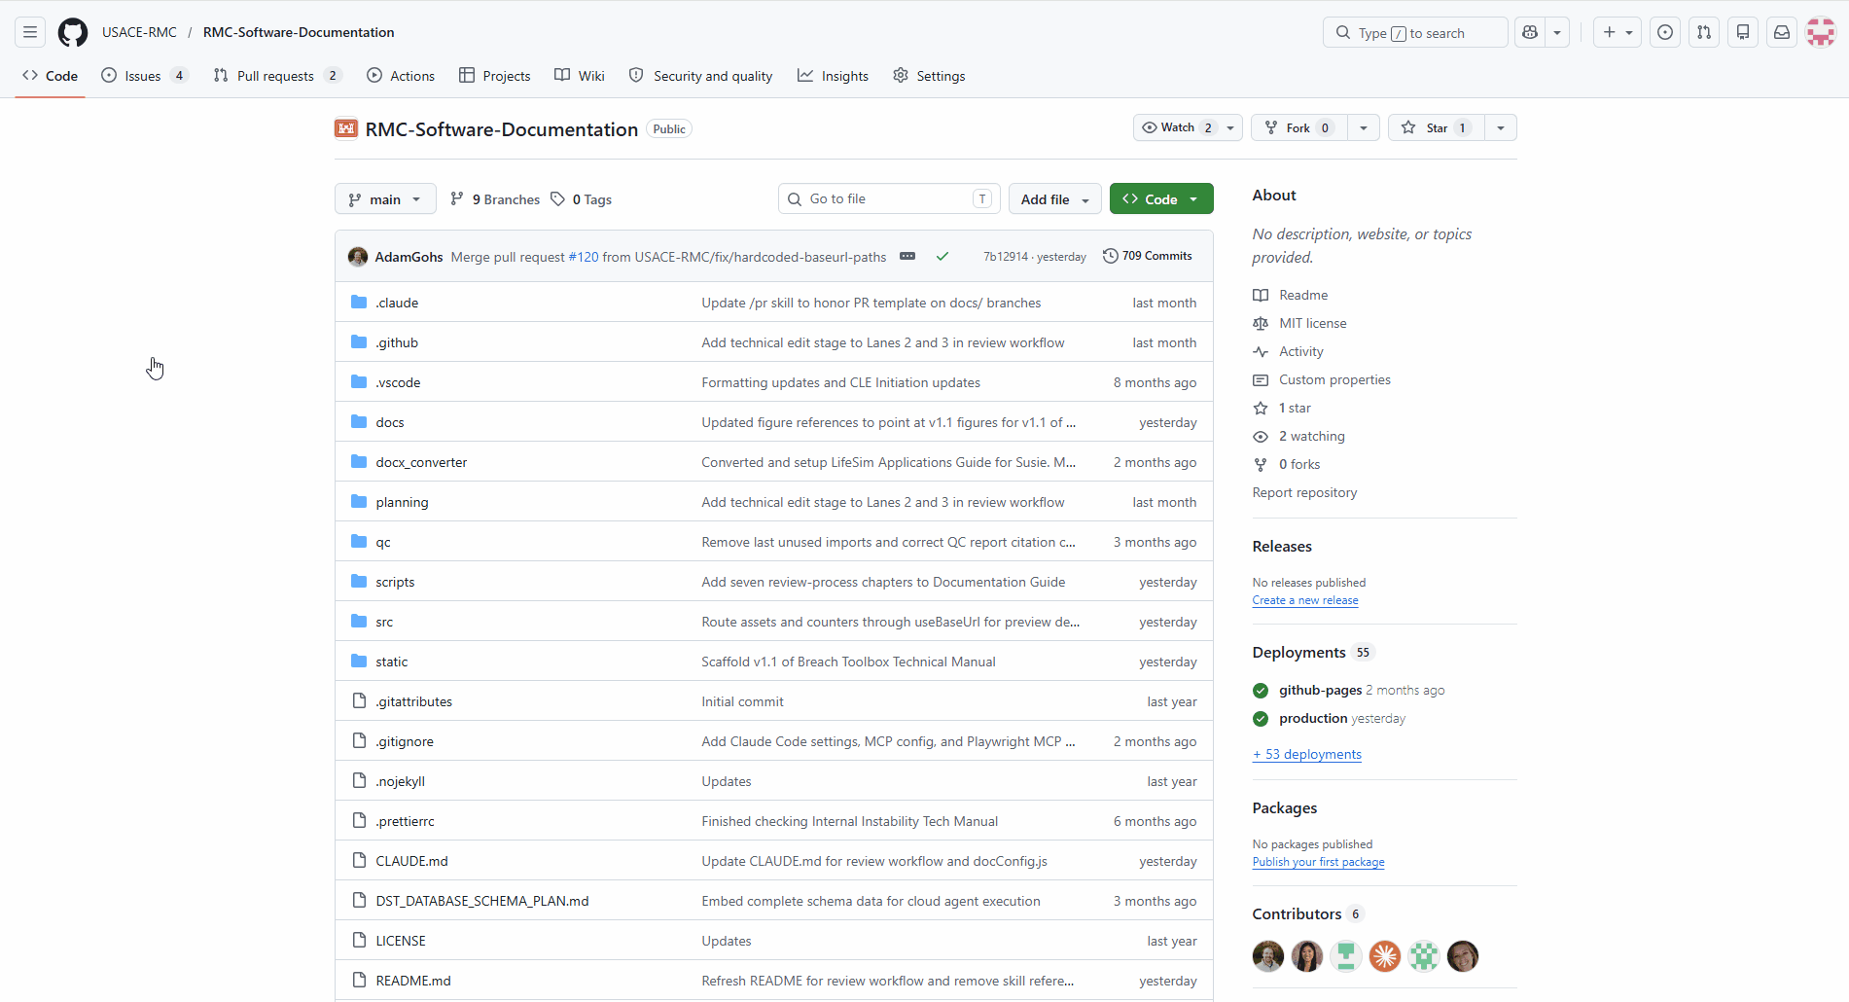The height and width of the screenshot is (1002, 1849).
Task: Open the user profile avatar menu
Action: (1821, 32)
